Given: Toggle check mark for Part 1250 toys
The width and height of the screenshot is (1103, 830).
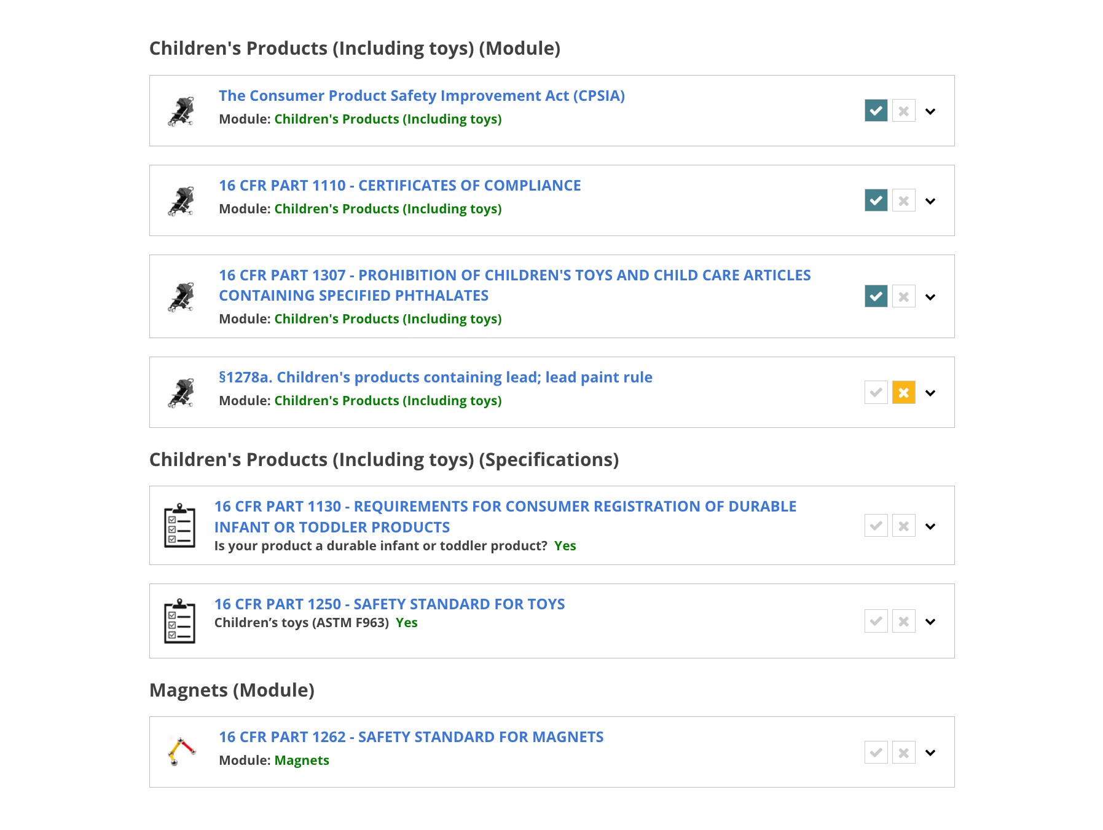Looking at the screenshot, I should (x=876, y=621).
